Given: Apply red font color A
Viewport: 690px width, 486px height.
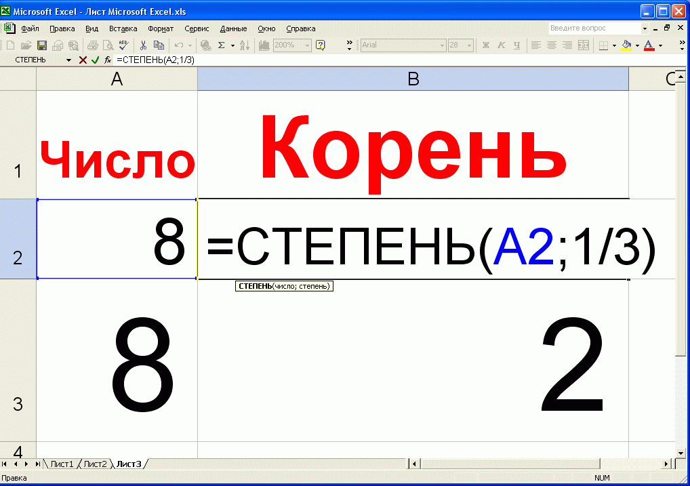Looking at the screenshot, I should click(649, 45).
